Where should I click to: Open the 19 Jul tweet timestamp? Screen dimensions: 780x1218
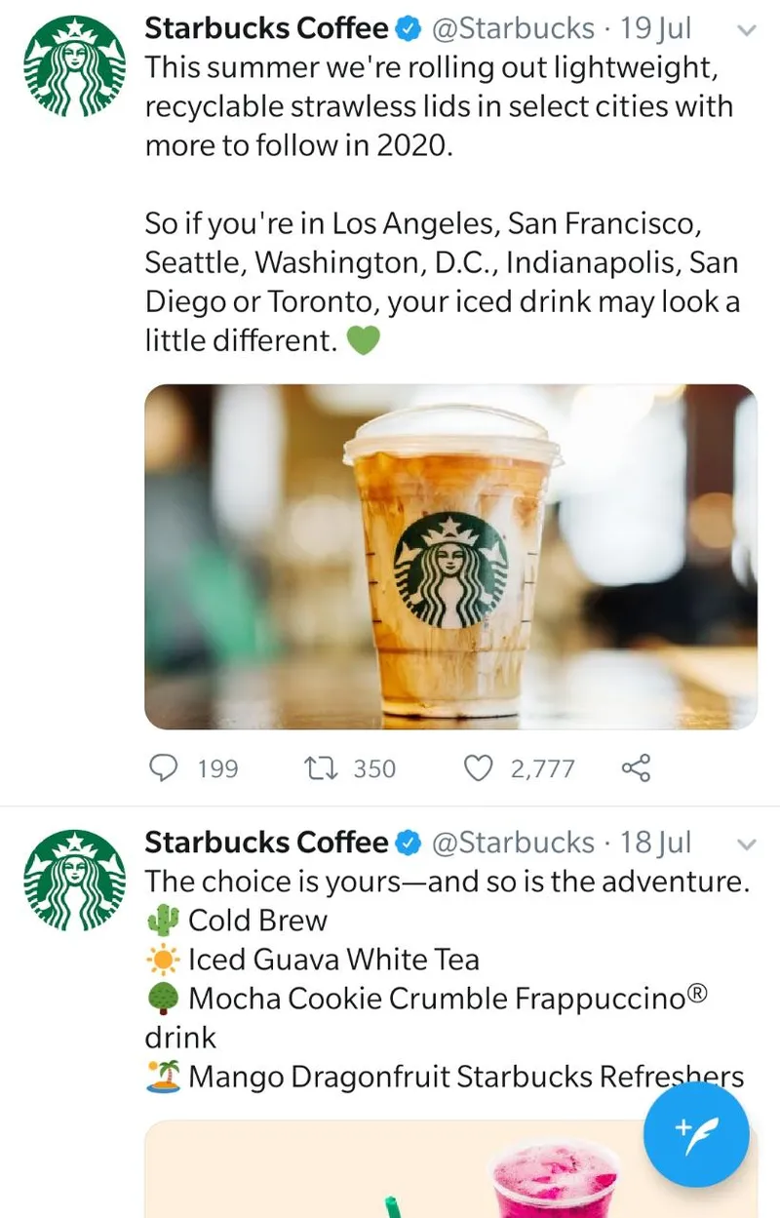tap(655, 29)
